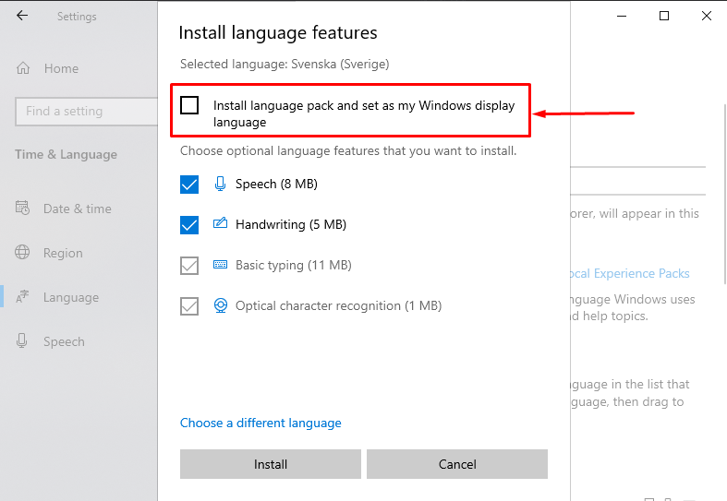Screen dimensions: 727x501
Task: Click the Language icon in sidebar
Action: pos(23,297)
